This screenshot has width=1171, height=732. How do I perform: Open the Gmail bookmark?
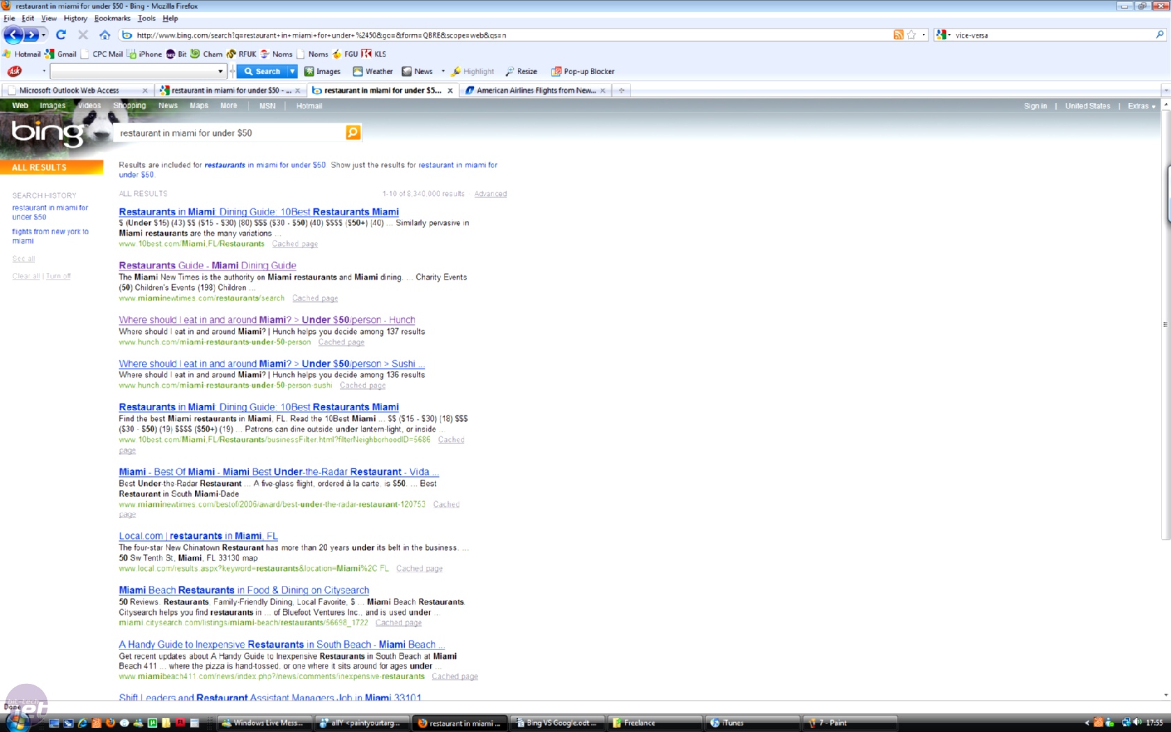click(61, 54)
